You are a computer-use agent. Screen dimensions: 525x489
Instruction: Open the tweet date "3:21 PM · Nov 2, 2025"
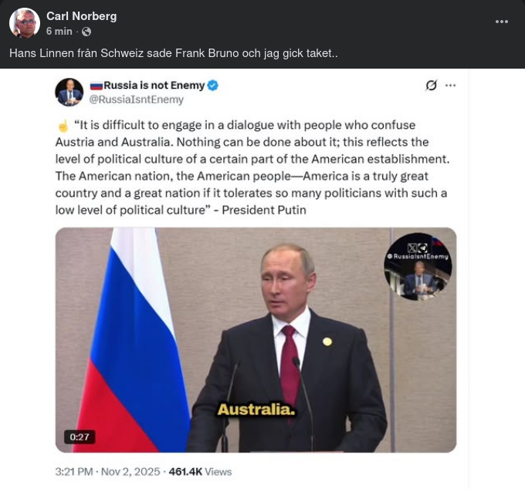[108, 471]
